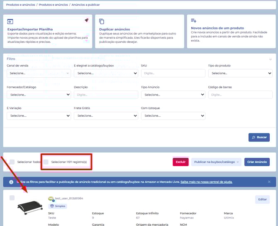Tick the Selecionar 1197 registro(s) checkbox
The height and width of the screenshot is (226, 278).
46,162
